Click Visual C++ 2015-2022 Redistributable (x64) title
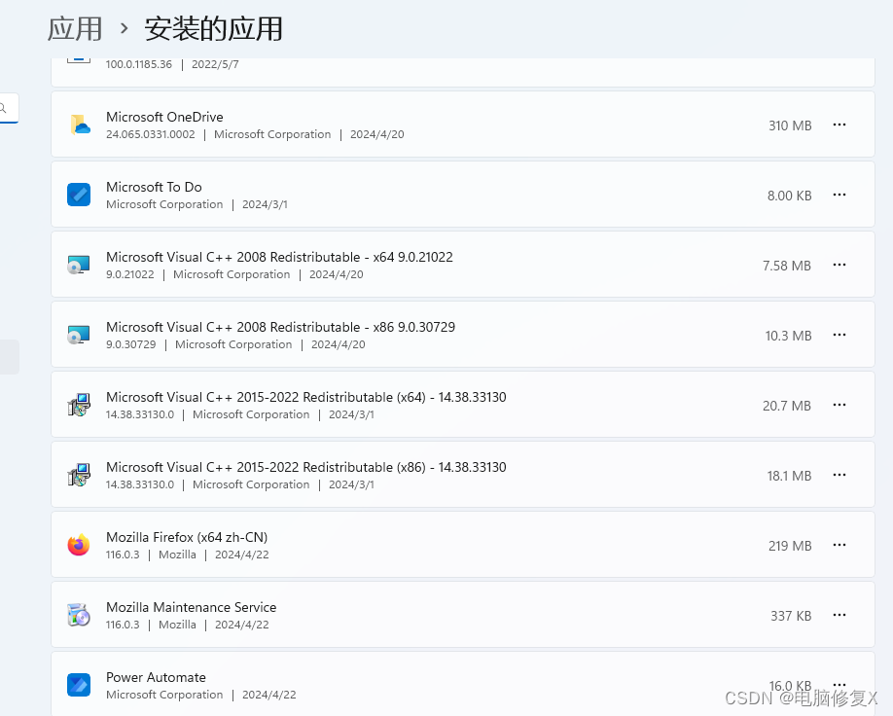This screenshot has width=893, height=716. [x=305, y=397]
